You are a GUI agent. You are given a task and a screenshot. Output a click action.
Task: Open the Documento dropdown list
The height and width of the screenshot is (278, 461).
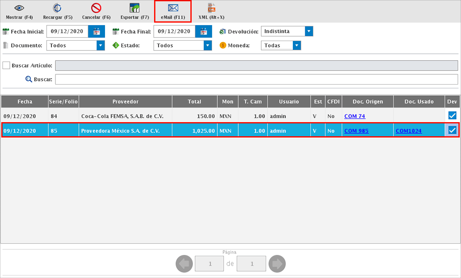(x=101, y=45)
